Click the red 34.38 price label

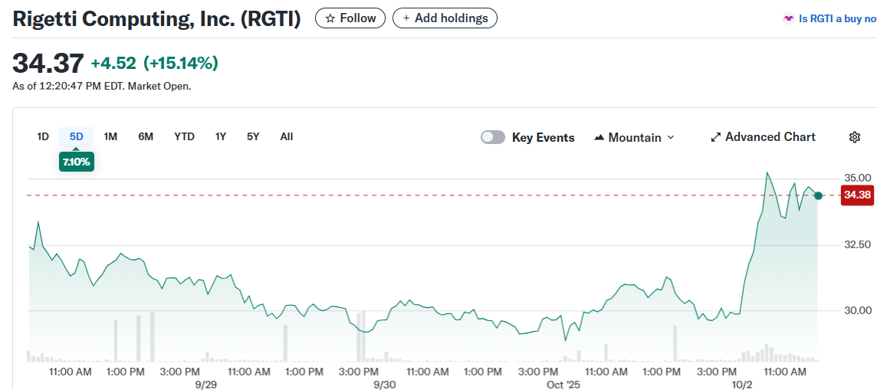tap(857, 195)
